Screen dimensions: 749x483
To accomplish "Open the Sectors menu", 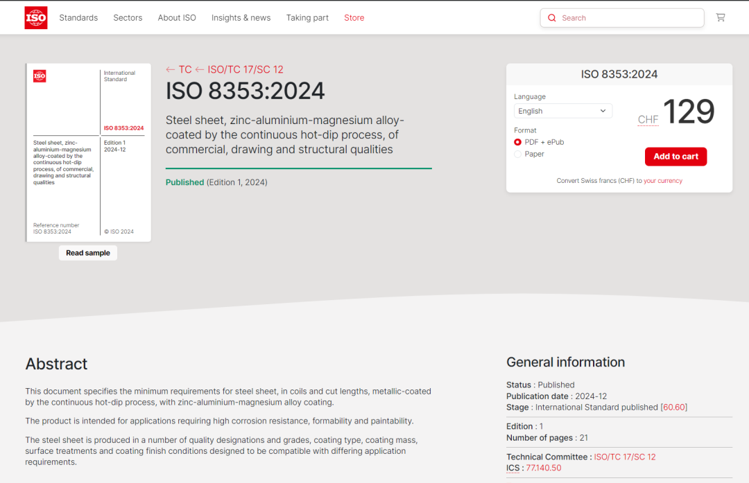I will coord(128,17).
